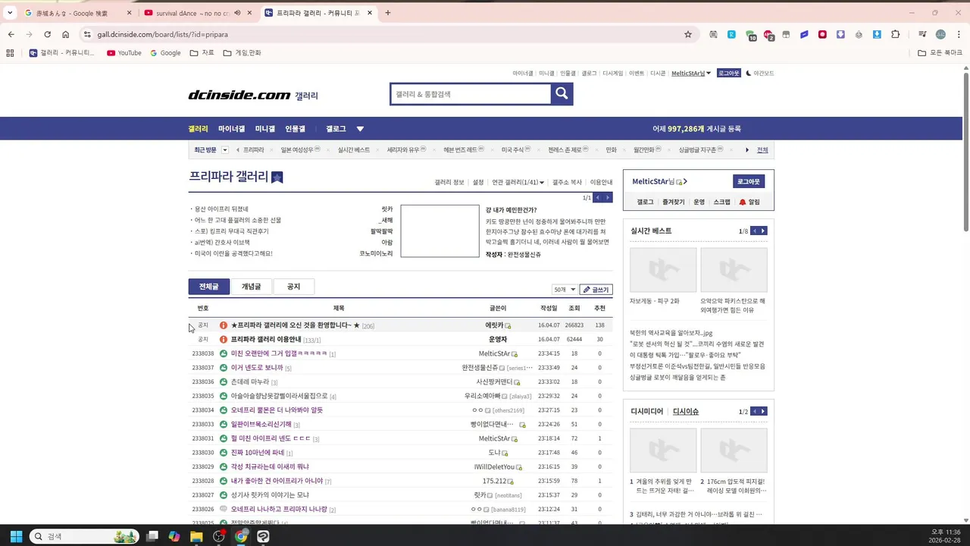Open 즐겨찾기 in user box
970x546 pixels.
click(x=673, y=202)
